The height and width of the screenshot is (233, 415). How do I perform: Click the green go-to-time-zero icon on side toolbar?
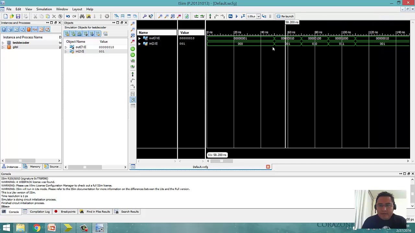pyautogui.click(x=133, y=49)
